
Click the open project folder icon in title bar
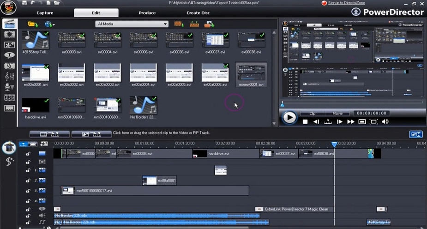[57, 3]
